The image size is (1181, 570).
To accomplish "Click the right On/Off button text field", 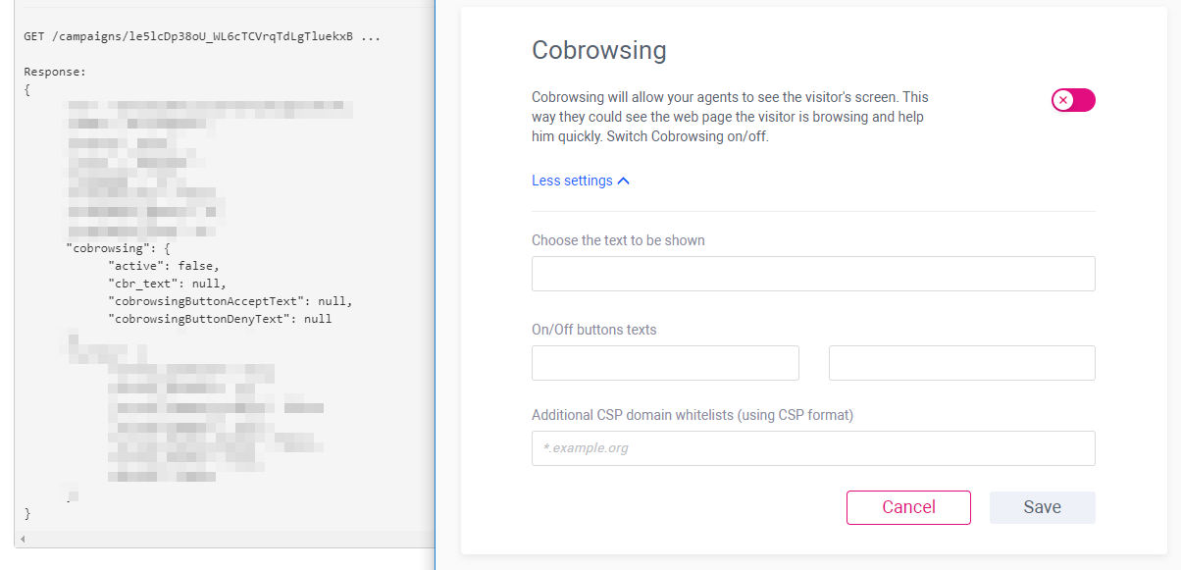I will click(961, 362).
